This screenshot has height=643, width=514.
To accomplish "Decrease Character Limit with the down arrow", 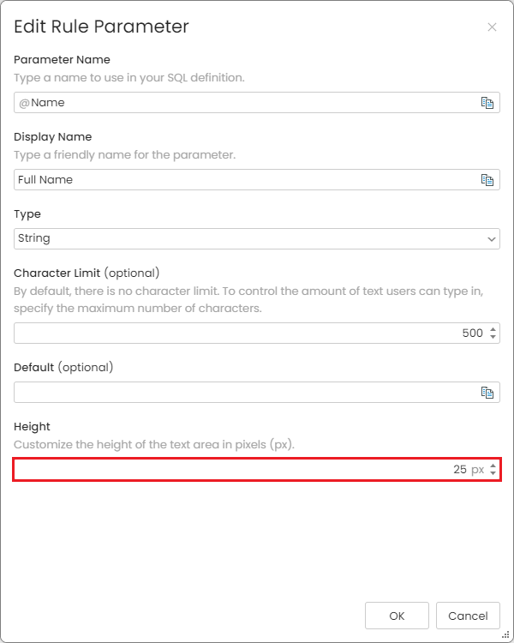I will [x=493, y=337].
